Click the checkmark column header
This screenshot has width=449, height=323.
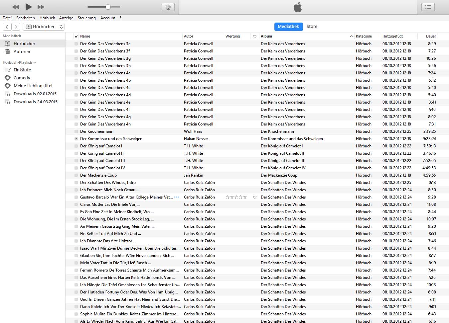pos(76,37)
